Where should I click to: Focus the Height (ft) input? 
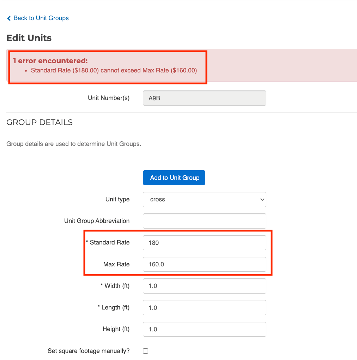[x=204, y=329]
